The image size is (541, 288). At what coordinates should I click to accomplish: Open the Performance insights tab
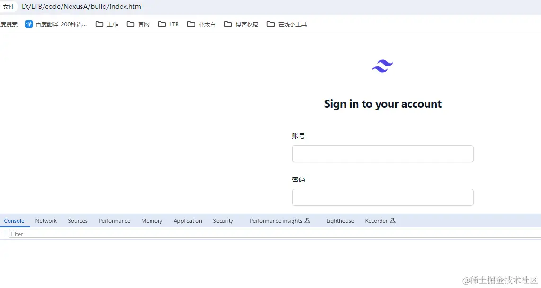tap(280, 221)
